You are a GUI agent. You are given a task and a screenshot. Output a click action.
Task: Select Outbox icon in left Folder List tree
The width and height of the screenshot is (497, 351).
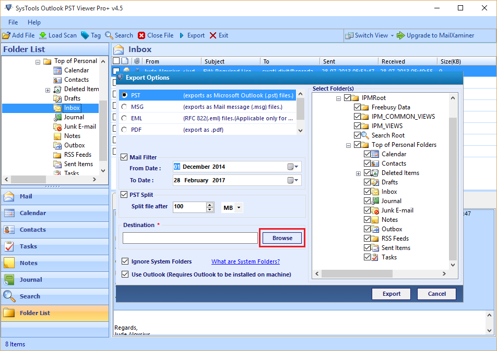point(57,145)
